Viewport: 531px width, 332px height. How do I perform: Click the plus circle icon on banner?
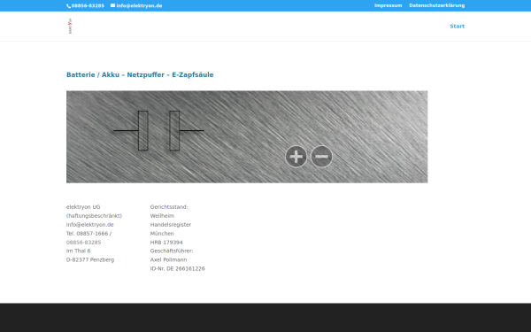[296, 157]
